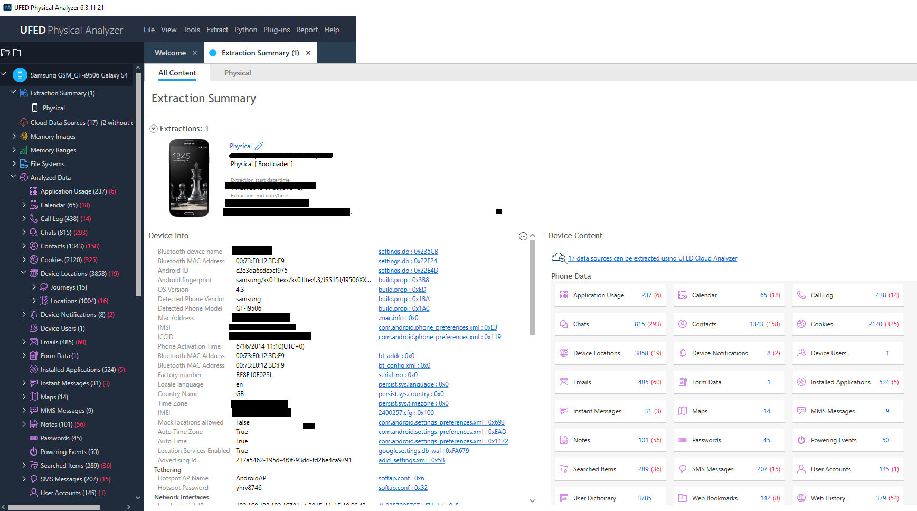Open the Extract menu
Image resolution: width=917 pixels, height=511 pixels.
(x=218, y=30)
